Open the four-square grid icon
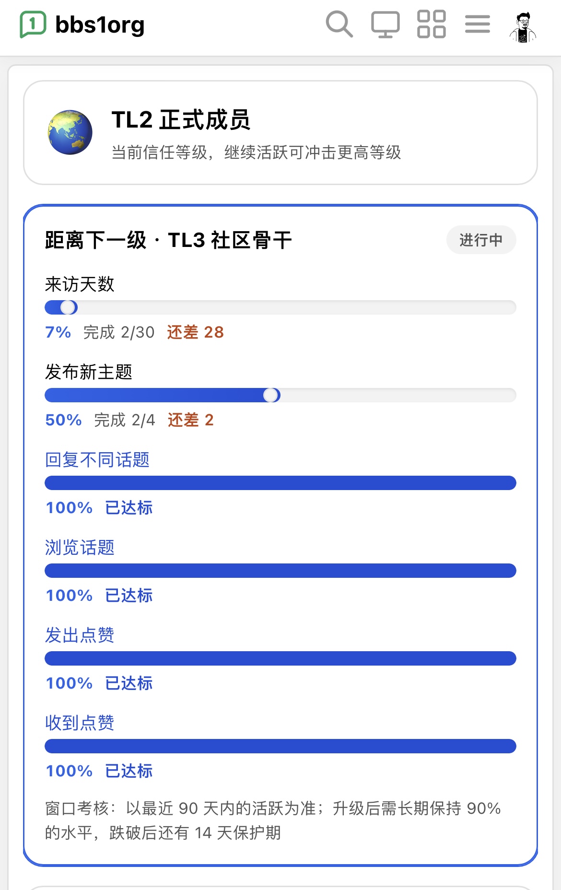This screenshot has height=890, width=561. (432, 24)
